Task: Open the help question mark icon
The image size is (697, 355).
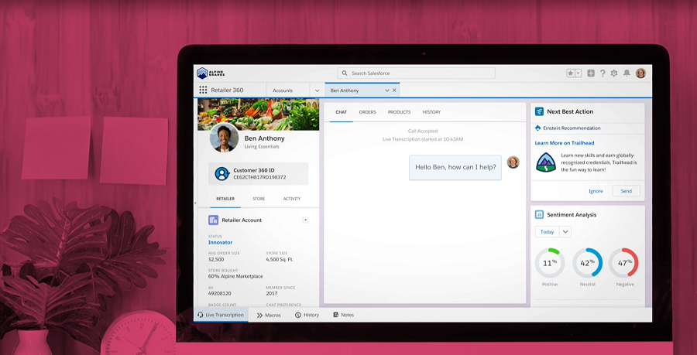Action: [x=603, y=73]
